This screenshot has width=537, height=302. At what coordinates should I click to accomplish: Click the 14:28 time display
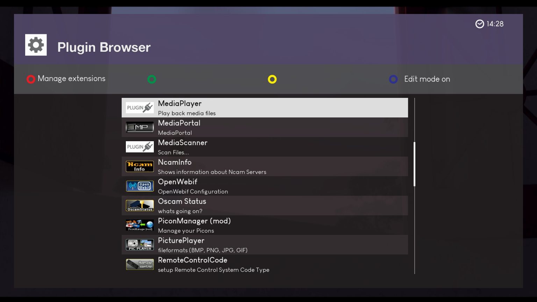[495, 24]
